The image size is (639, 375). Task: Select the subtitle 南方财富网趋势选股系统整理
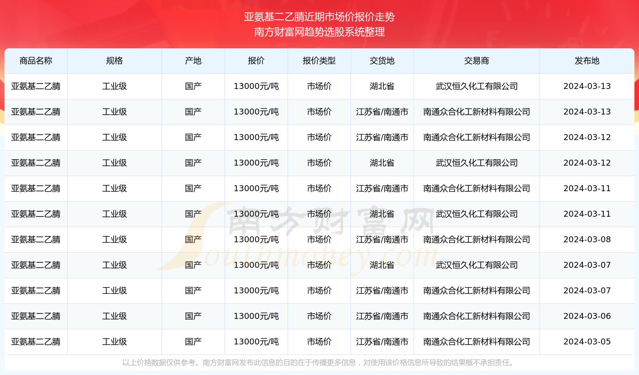pyautogui.click(x=319, y=32)
